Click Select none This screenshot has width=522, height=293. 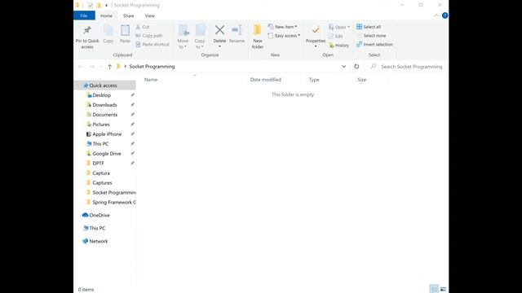coord(371,36)
